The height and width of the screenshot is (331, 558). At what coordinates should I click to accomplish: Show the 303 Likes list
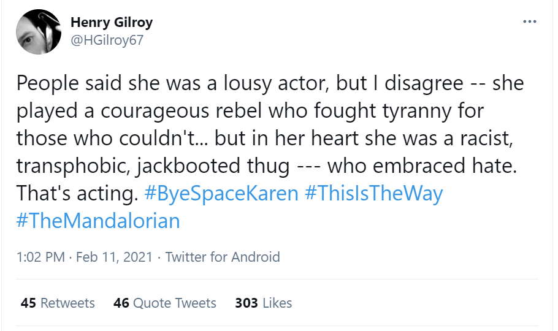point(264,303)
